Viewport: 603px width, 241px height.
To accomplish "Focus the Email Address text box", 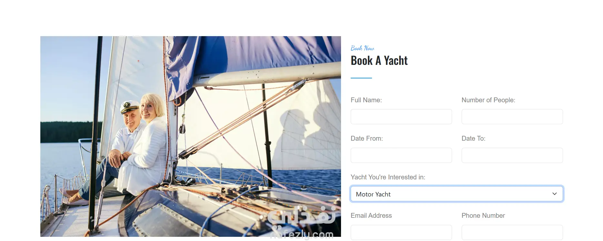I will tap(401, 233).
